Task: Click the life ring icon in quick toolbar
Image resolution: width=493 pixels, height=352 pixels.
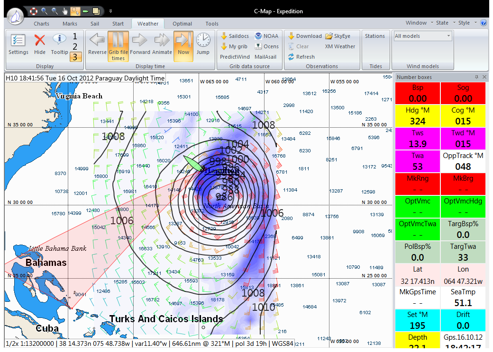Action: pos(34,10)
